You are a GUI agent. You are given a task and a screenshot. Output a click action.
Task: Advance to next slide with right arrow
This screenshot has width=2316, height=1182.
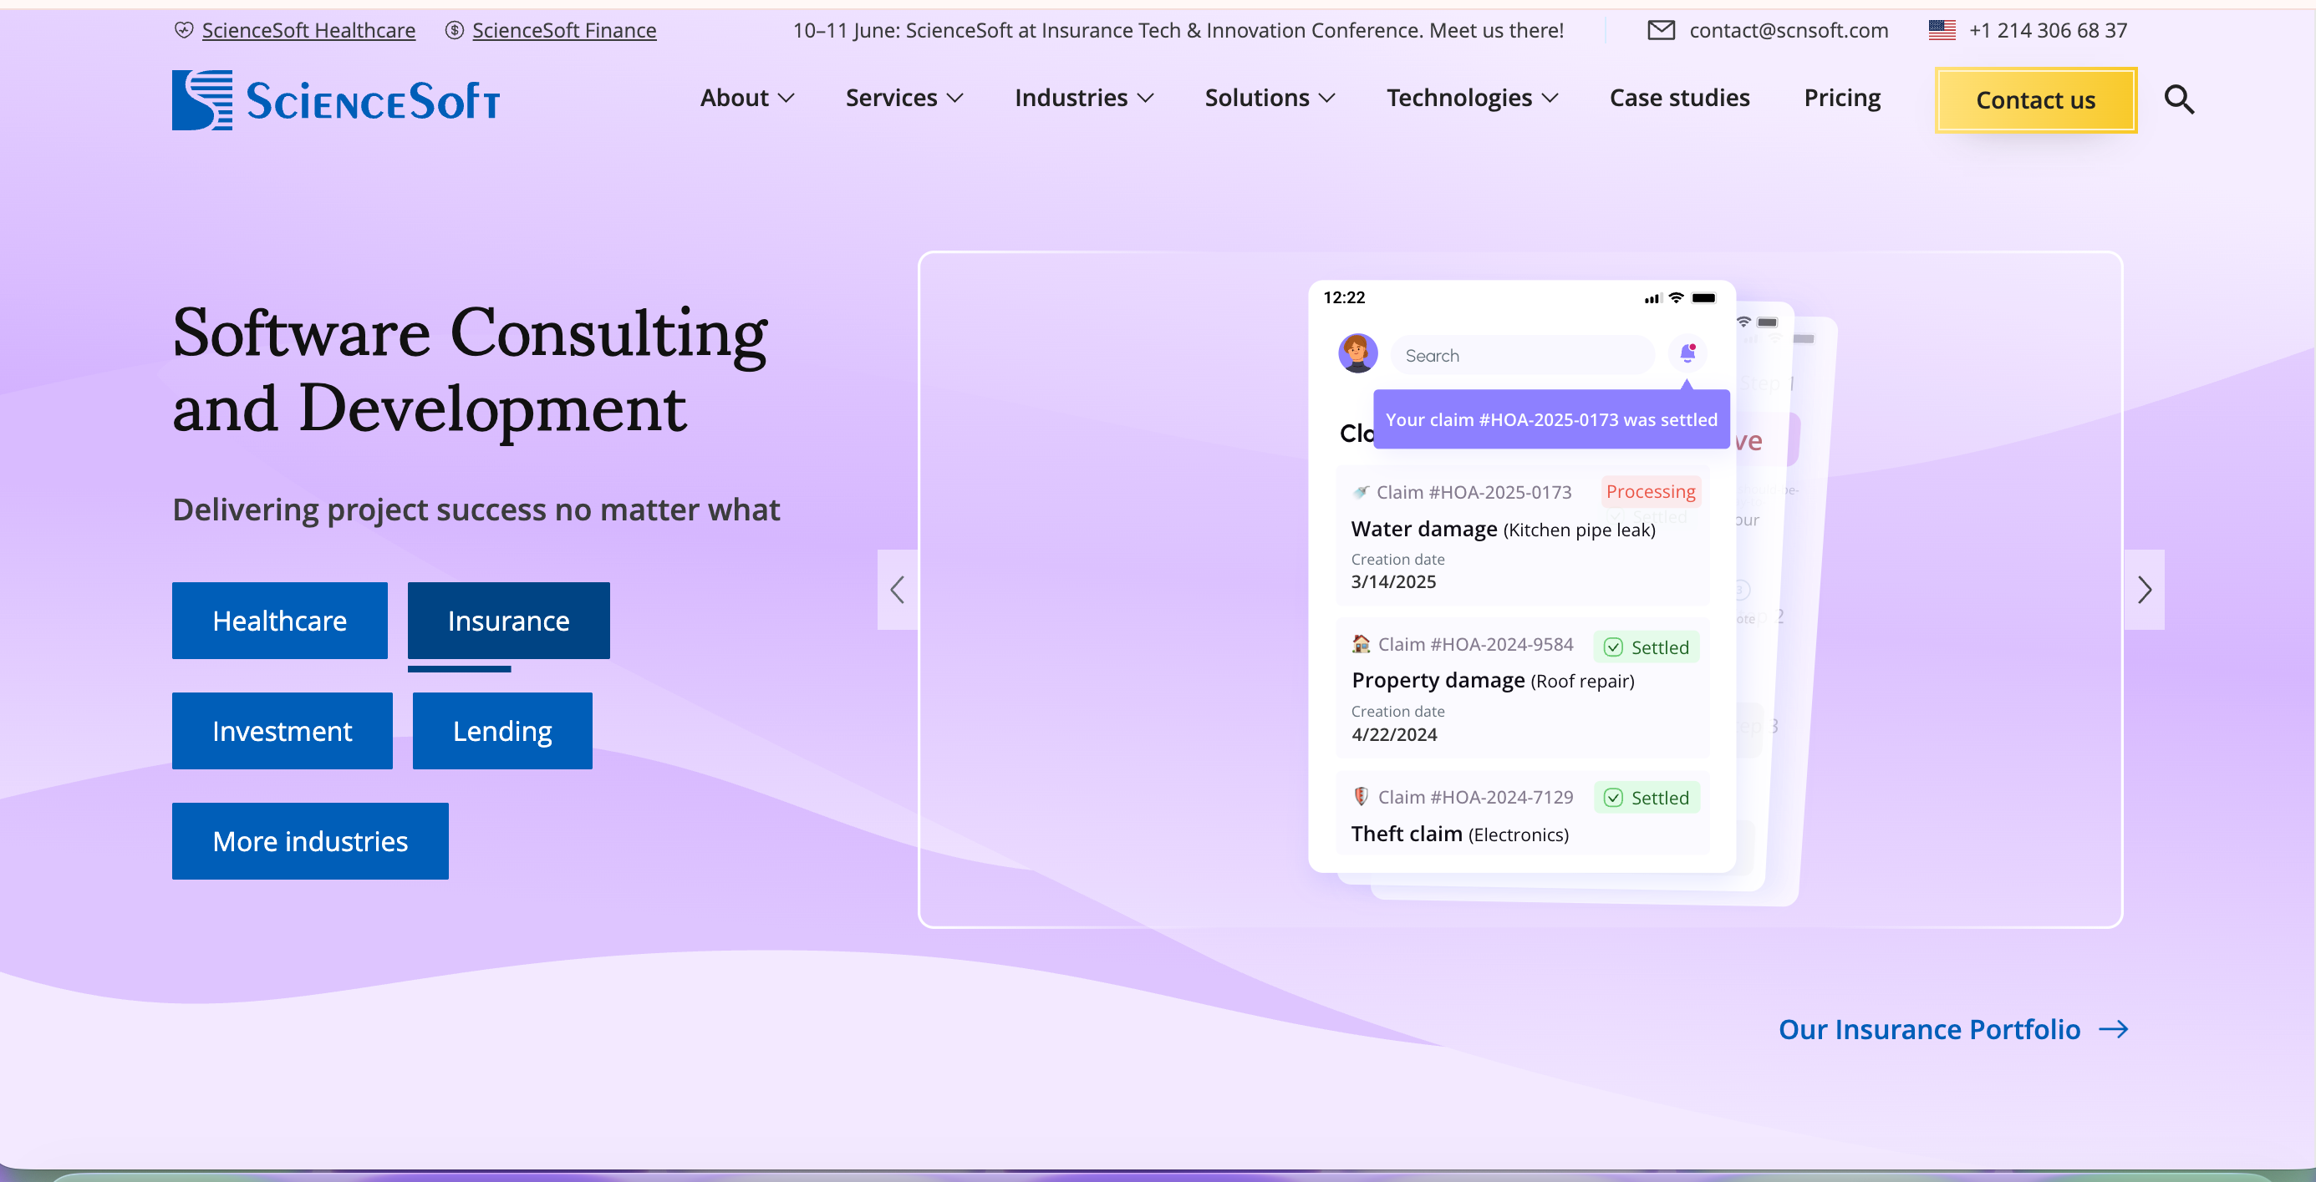[x=2145, y=590]
